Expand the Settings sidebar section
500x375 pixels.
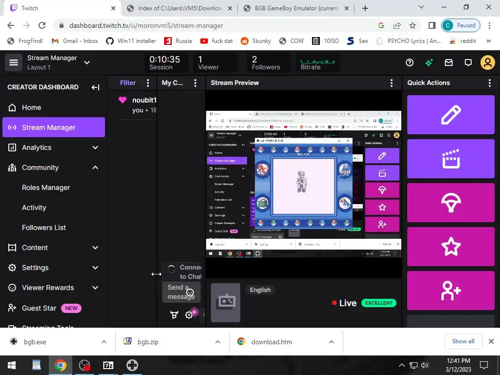95,268
